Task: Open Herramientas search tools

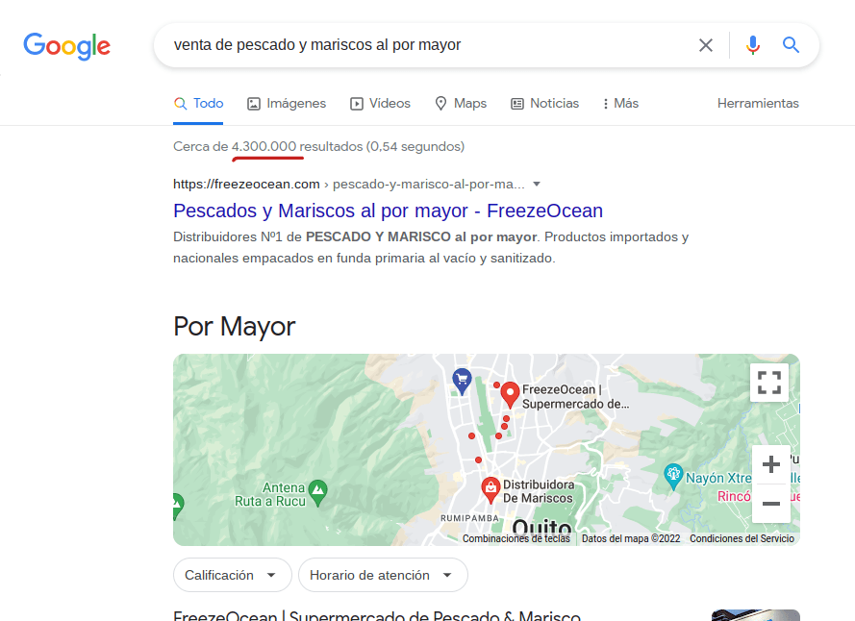Action: pos(758,104)
